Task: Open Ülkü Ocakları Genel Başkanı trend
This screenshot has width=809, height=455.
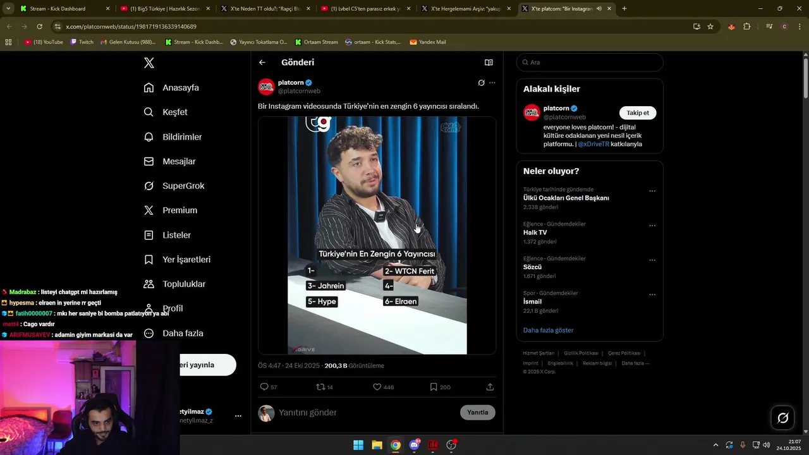Action: [566, 198]
